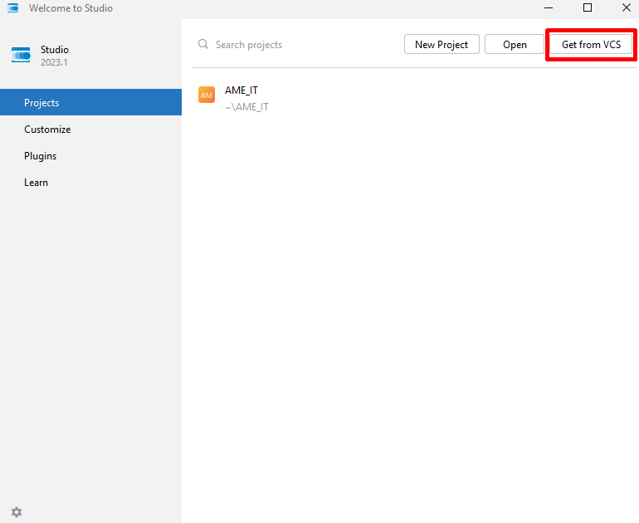Open the Plugins section

point(40,156)
